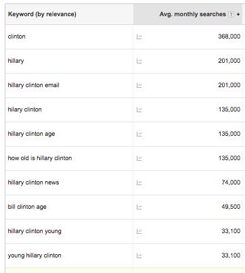Show trend chart for hillary clinton email
Viewport: 245px width, 273px height.
(139, 85)
